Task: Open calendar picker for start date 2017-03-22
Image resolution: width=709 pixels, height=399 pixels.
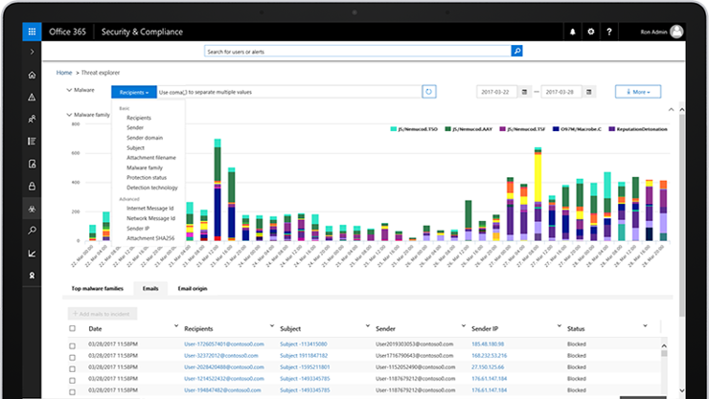Action: (x=524, y=92)
